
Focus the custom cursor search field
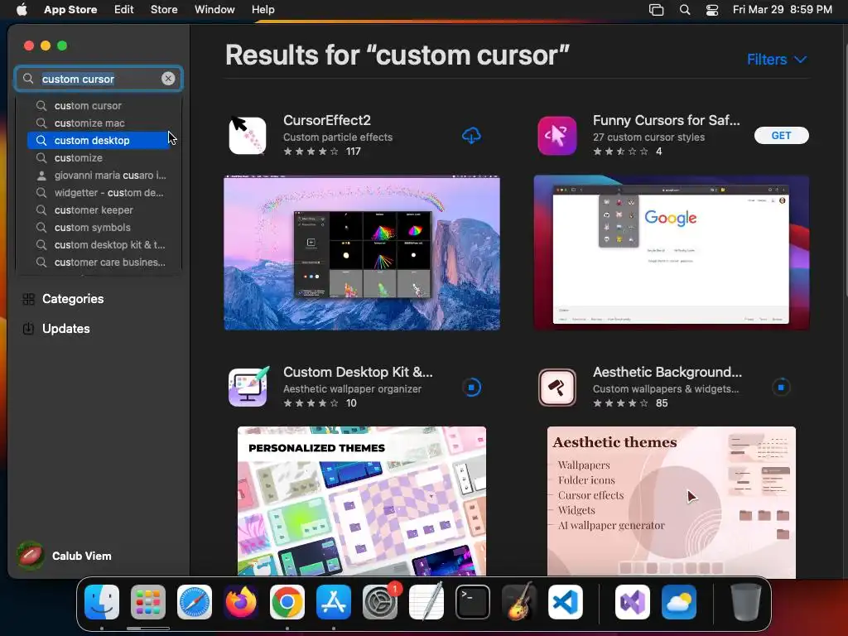click(99, 79)
